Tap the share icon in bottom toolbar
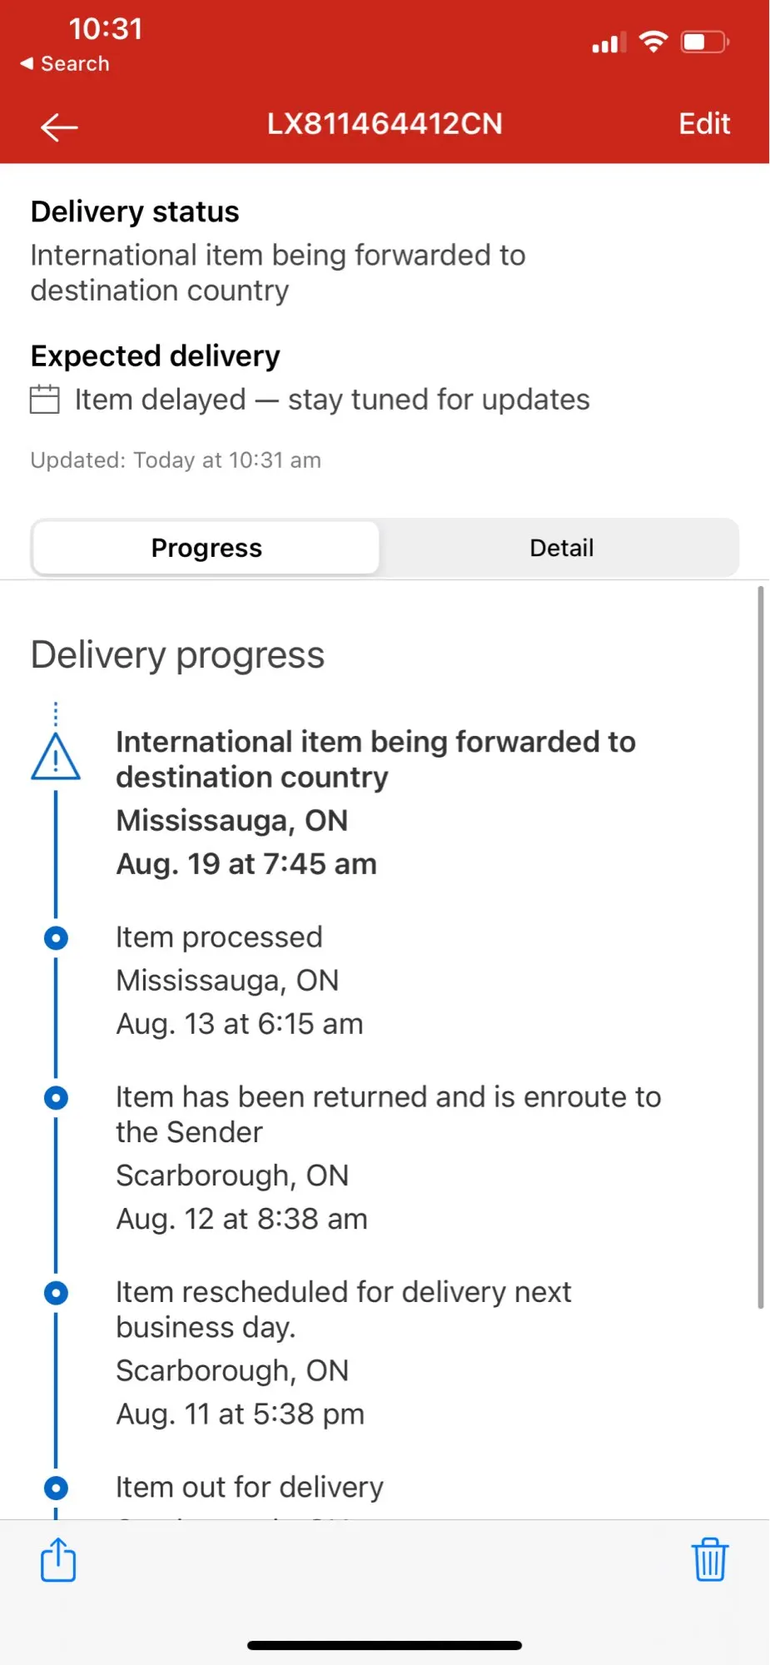This screenshot has width=770, height=1665. [x=58, y=1559]
